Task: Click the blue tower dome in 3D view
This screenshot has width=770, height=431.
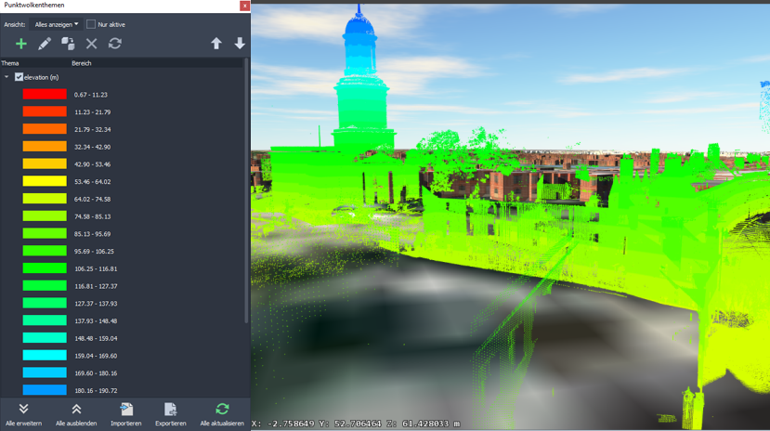Action: pos(360,25)
